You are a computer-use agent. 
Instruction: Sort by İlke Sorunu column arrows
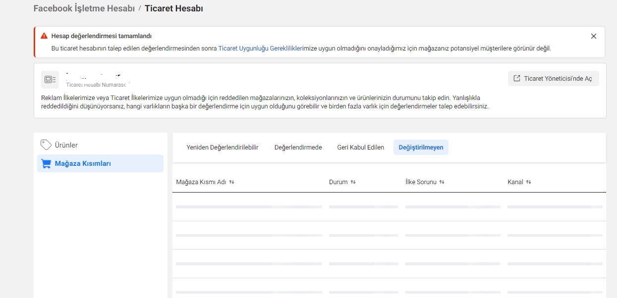442,182
